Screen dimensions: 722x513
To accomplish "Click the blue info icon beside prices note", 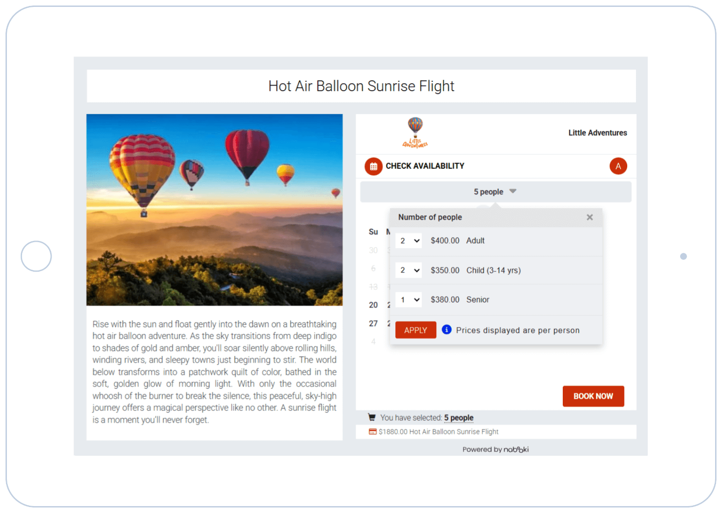I will click(446, 330).
